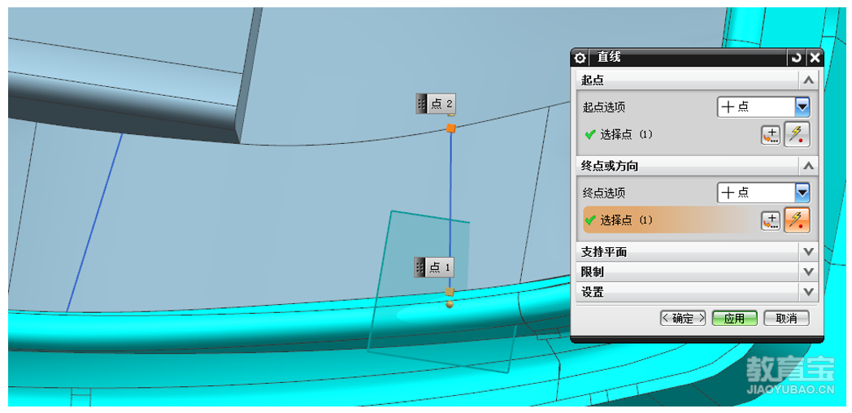Select the orange square start point handle
Image resolution: width=852 pixels, height=413 pixels.
[x=450, y=128]
